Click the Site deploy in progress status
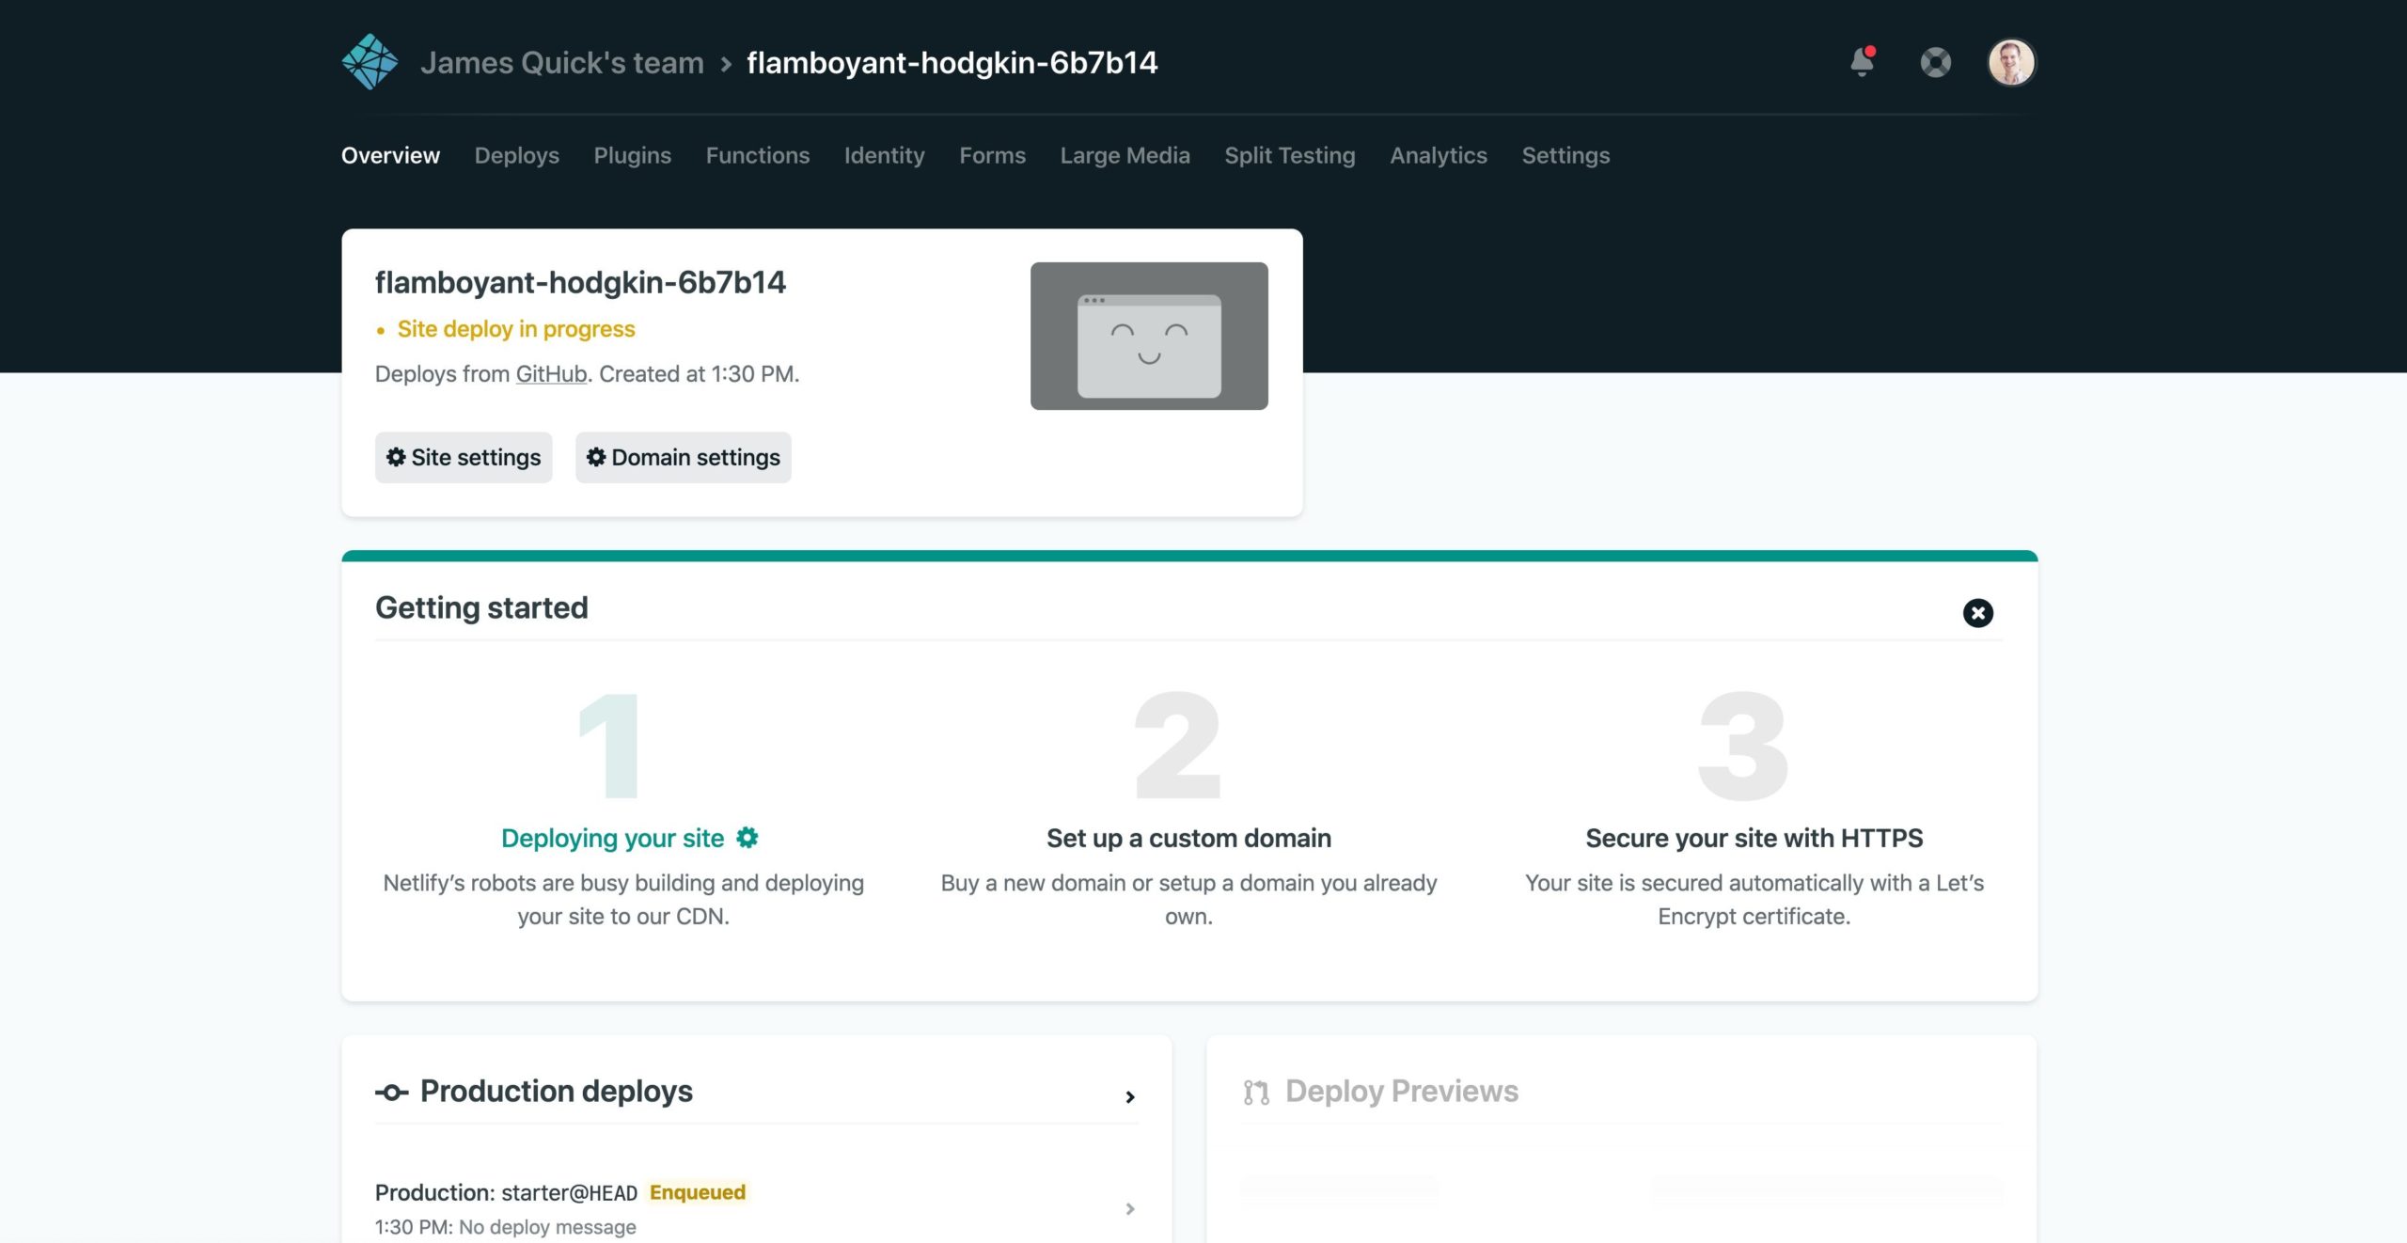Viewport: 2407px width, 1243px height. coord(515,329)
